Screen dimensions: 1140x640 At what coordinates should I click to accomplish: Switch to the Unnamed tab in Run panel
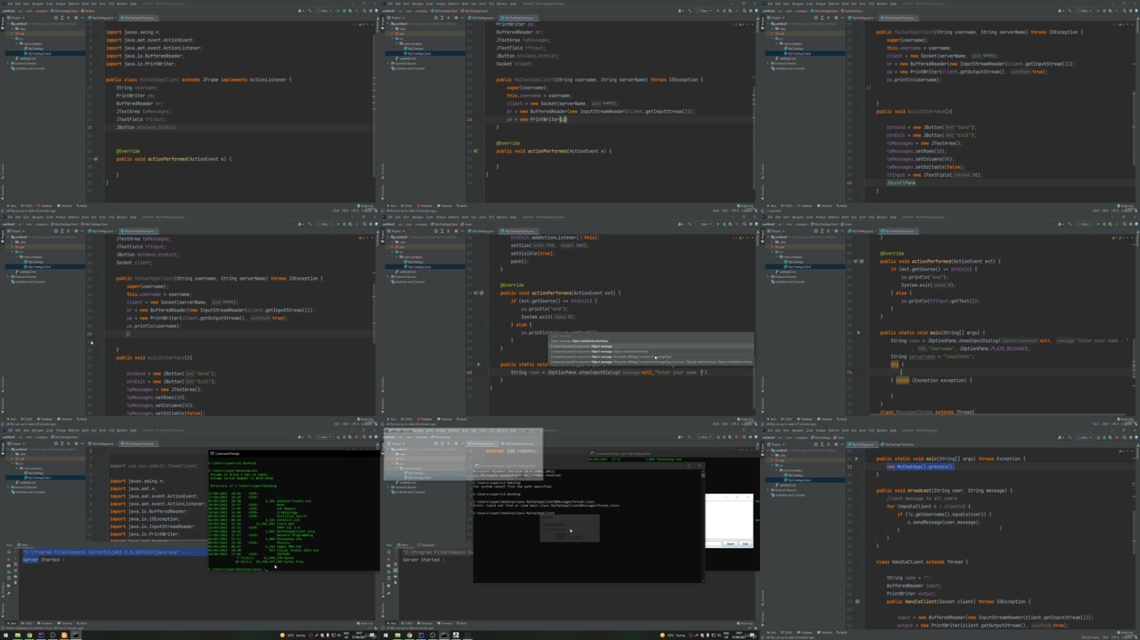coord(428,544)
